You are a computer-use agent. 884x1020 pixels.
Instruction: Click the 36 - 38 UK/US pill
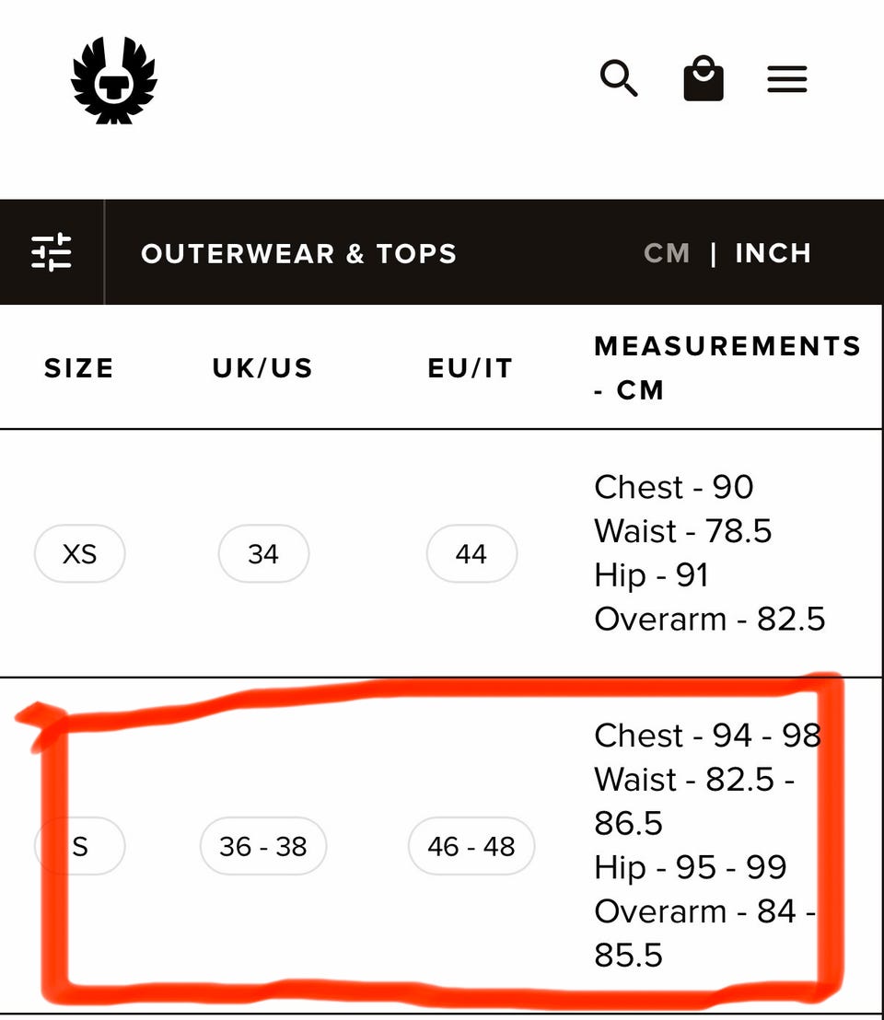pos(263,846)
